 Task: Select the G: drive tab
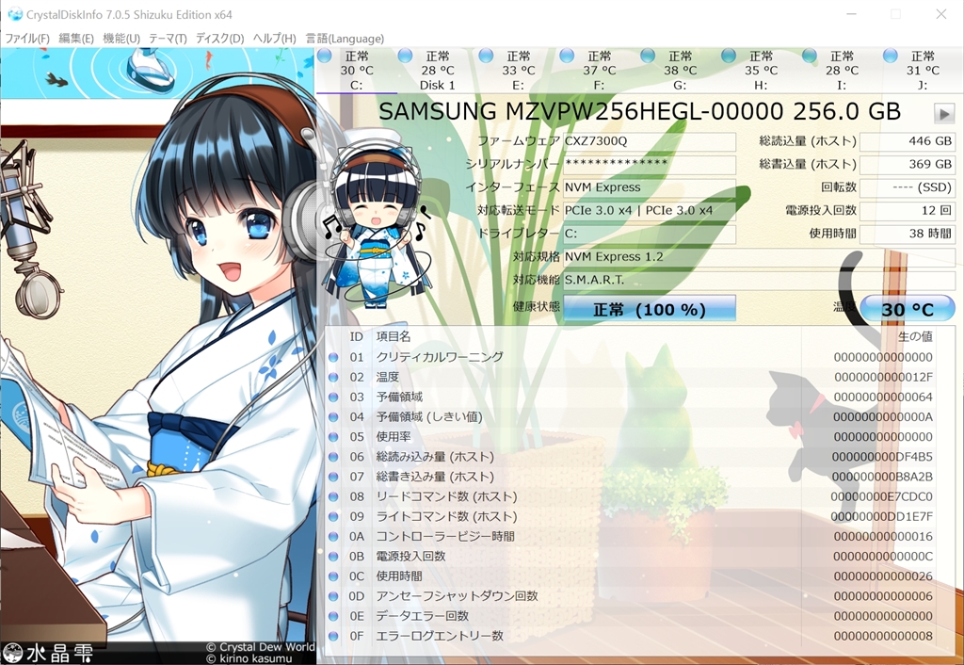tap(680, 71)
